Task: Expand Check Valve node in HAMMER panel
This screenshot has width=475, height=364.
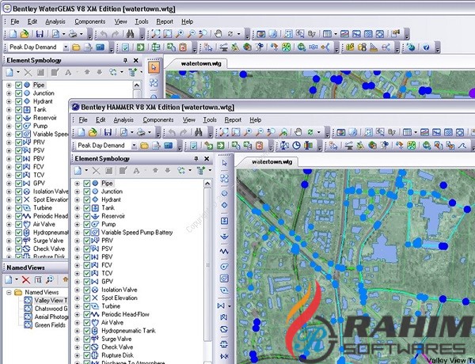Action: pos(78,347)
